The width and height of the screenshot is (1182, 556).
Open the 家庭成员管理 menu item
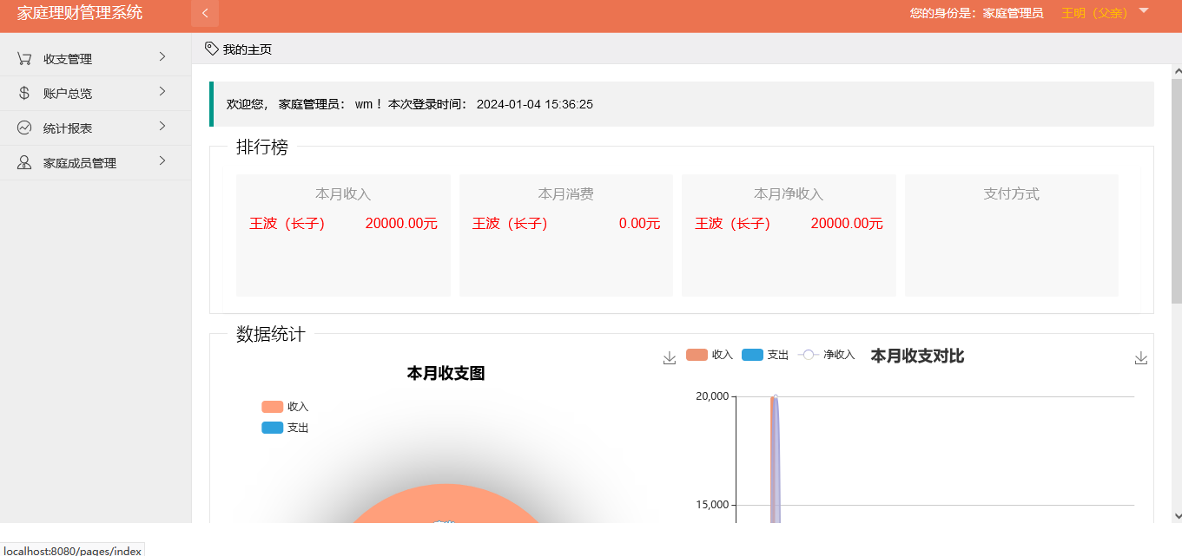[x=96, y=163]
